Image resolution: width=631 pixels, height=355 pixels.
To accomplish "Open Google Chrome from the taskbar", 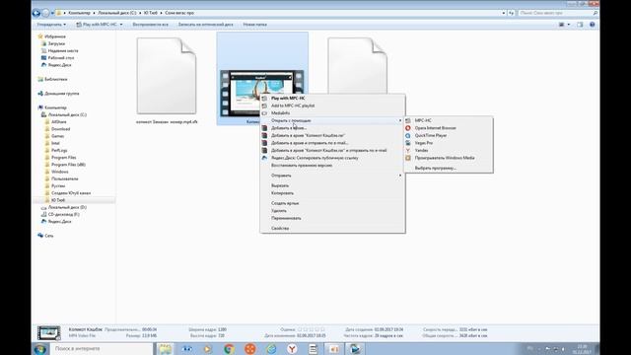I will (x=229, y=349).
